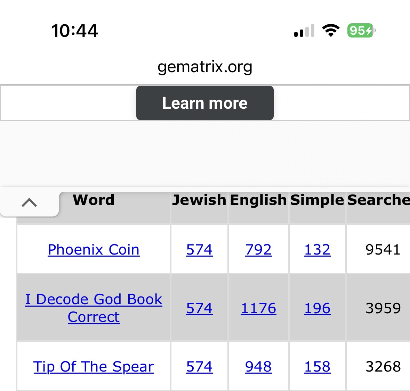Click English value 1176 link
Image resolution: width=410 pixels, height=391 pixels.
(258, 308)
